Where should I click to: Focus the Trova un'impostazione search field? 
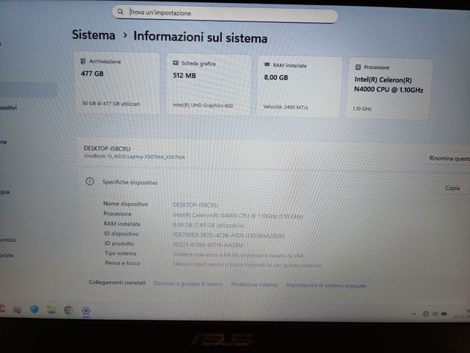(225, 14)
